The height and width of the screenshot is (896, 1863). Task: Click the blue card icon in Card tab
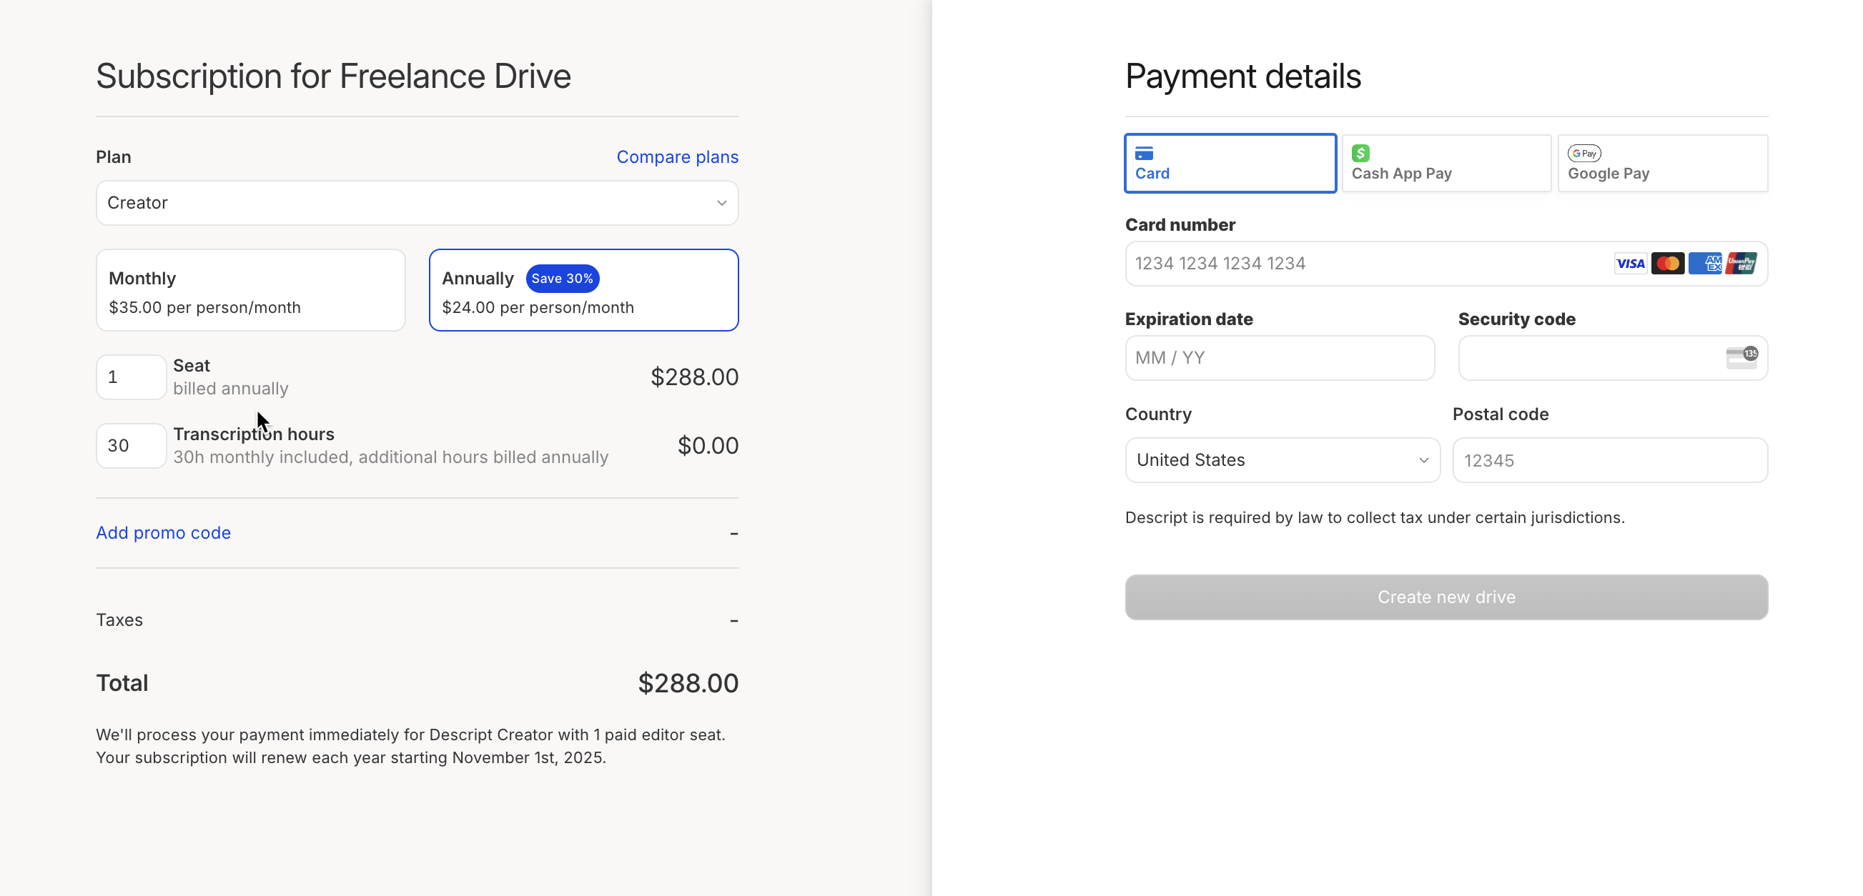[1144, 153]
